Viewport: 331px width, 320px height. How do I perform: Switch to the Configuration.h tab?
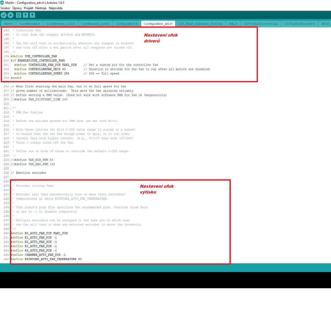(x=127, y=24)
